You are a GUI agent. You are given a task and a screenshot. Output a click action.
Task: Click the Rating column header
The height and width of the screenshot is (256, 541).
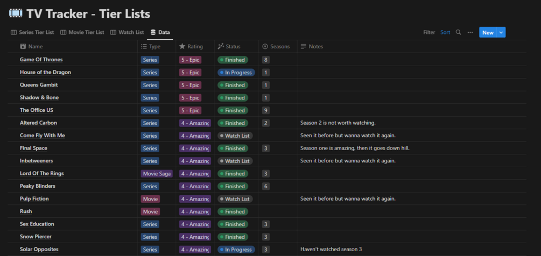[x=195, y=46]
